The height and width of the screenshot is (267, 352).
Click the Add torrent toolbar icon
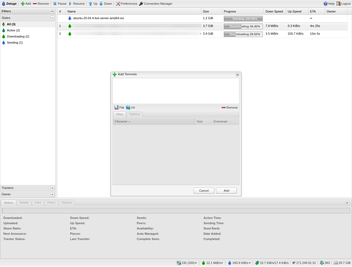coord(23,4)
